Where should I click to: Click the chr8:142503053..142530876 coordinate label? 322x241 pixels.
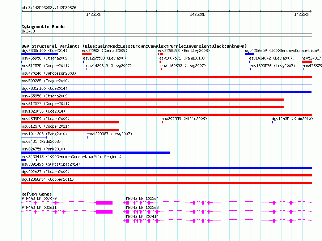[49, 8]
